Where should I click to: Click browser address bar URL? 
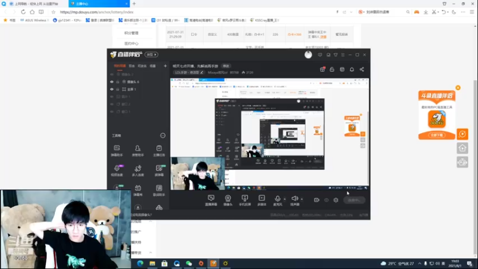point(97,12)
